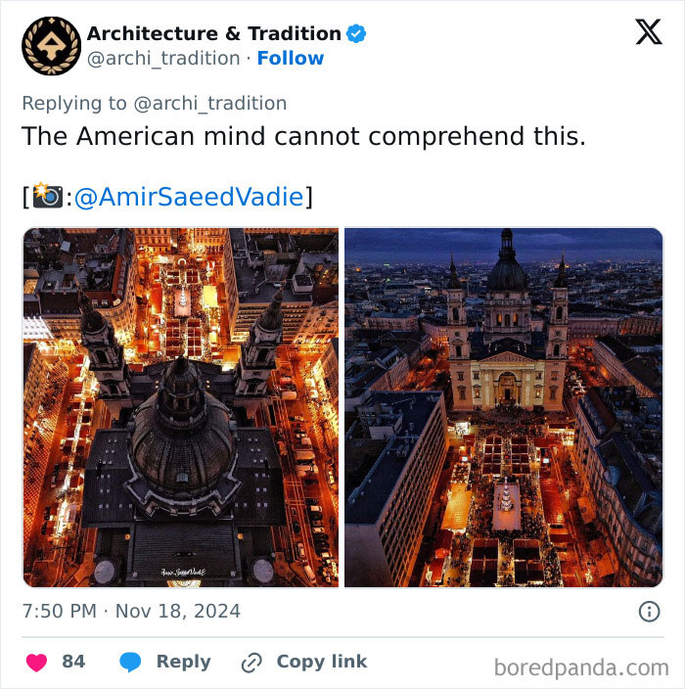
Task: Click the boredpanda.com watermark
Action: click(x=581, y=667)
